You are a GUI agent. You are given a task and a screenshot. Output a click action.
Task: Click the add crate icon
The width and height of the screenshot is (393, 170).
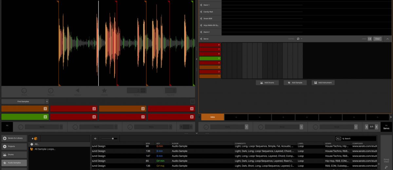point(34,139)
